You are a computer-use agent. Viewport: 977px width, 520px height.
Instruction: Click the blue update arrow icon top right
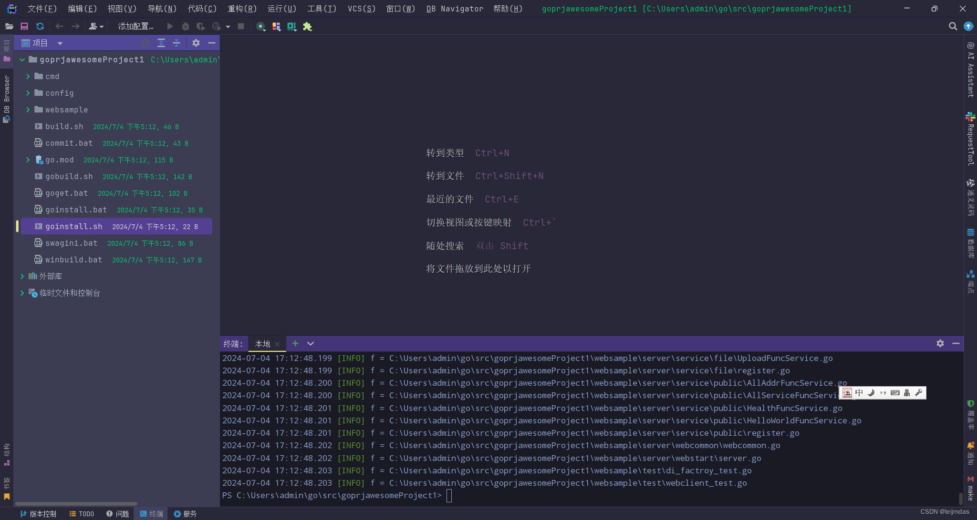[x=968, y=27]
